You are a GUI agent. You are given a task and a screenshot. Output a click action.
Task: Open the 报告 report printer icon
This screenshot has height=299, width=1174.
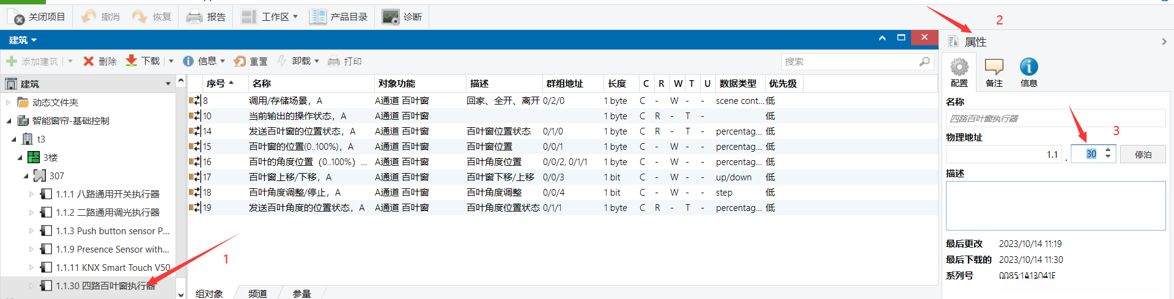coord(194,17)
